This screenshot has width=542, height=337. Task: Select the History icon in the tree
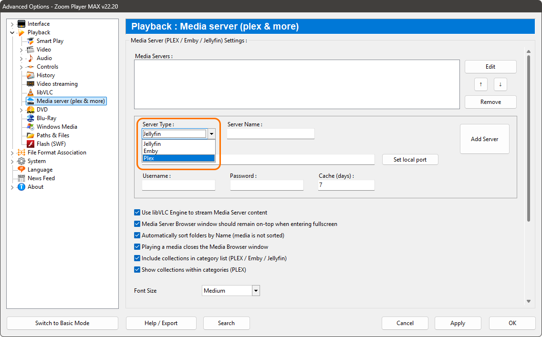coord(31,75)
